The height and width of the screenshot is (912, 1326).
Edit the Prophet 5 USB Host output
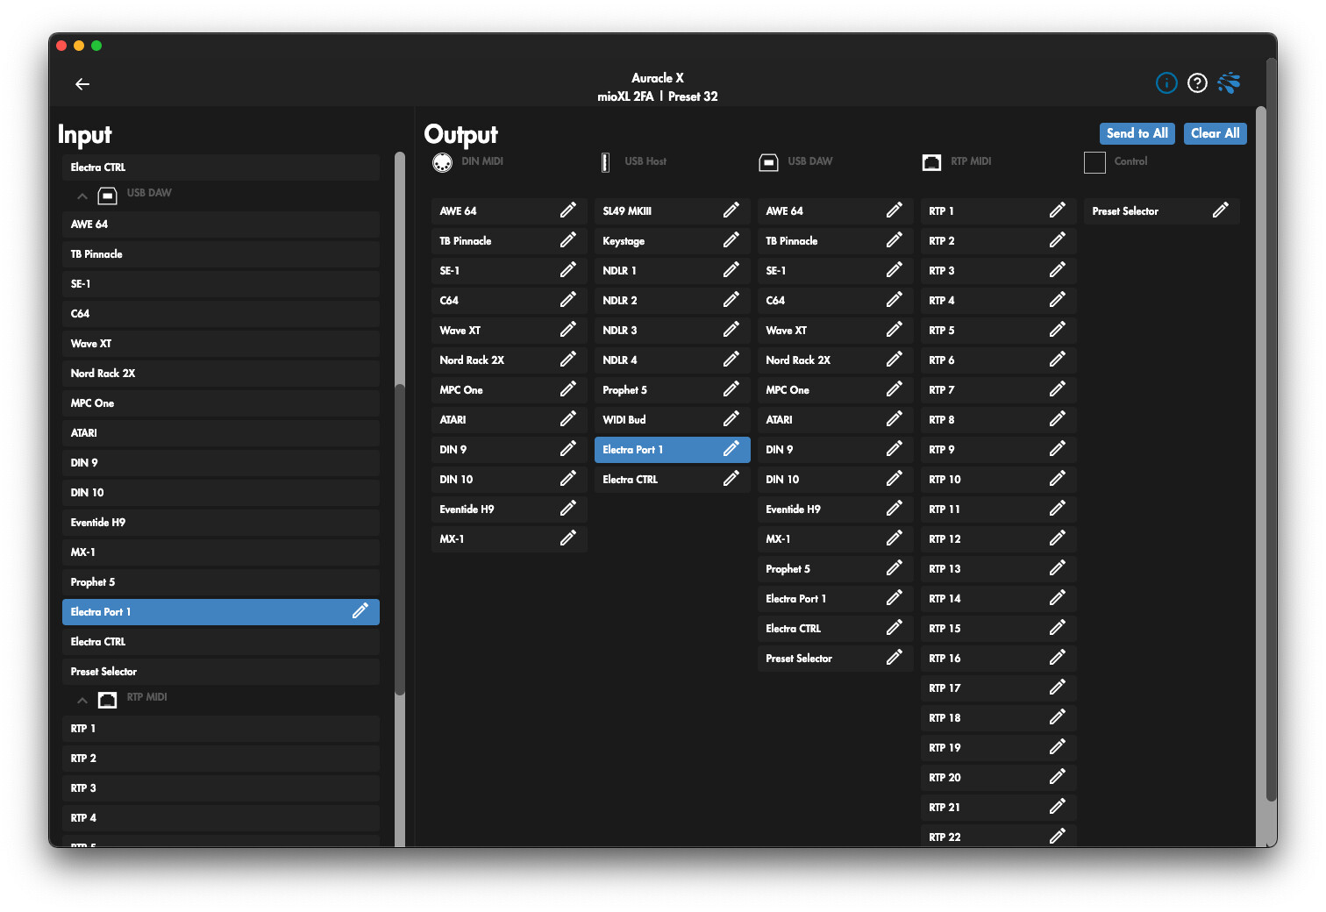(x=731, y=389)
